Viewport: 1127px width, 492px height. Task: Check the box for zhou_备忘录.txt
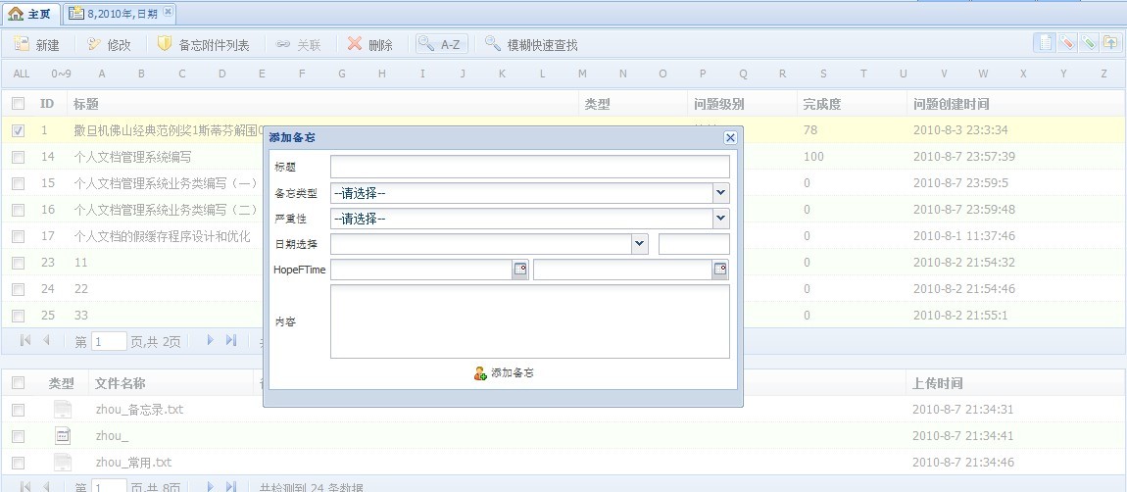tap(18, 410)
